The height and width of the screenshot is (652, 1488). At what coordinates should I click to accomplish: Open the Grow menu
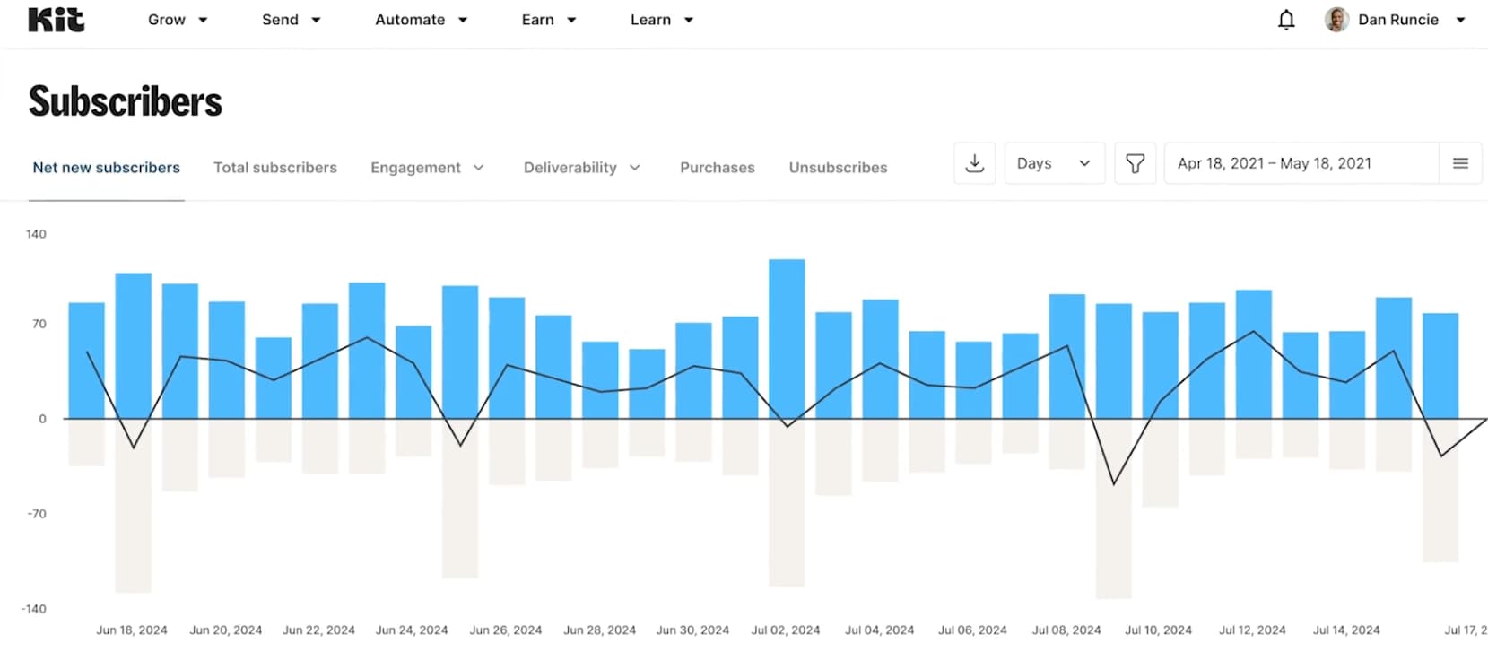[178, 20]
